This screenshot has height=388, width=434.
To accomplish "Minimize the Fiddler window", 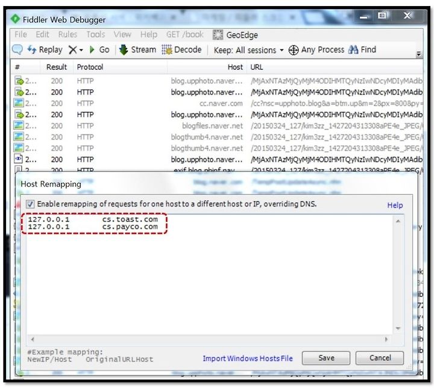I will [364, 16].
